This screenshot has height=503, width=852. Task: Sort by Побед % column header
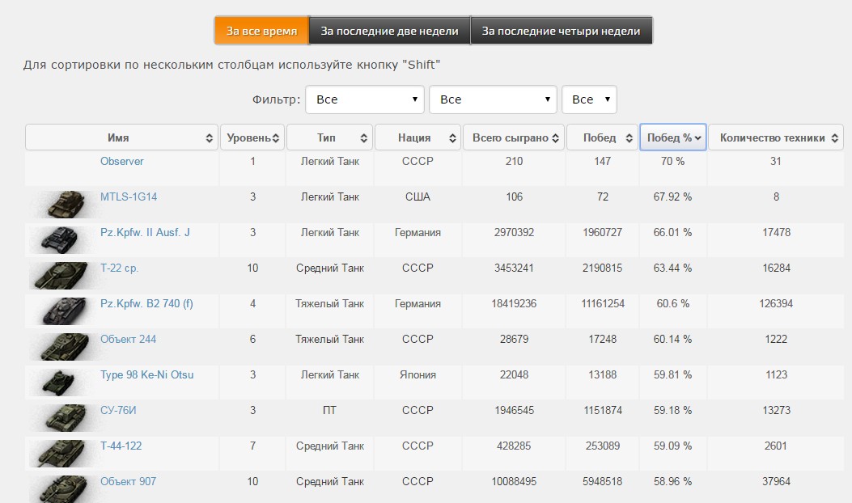tap(673, 137)
